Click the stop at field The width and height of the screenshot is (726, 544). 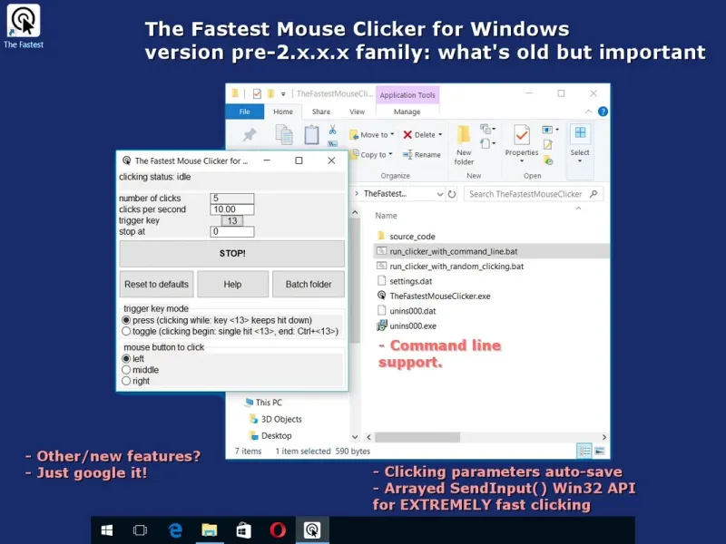point(232,232)
